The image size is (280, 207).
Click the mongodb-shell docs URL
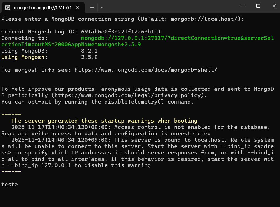tap(146, 70)
